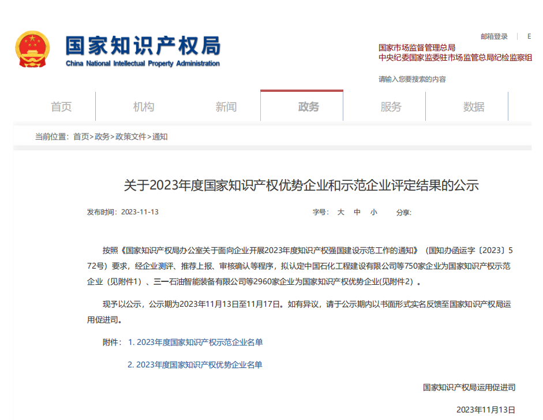Set font size to 小

pos(374,212)
